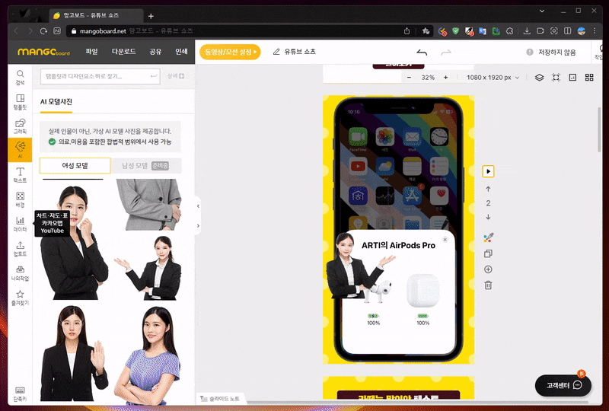609x411 pixels.
Task: Open the 나의작업 my work panel
Action: (x=20, y=273)
